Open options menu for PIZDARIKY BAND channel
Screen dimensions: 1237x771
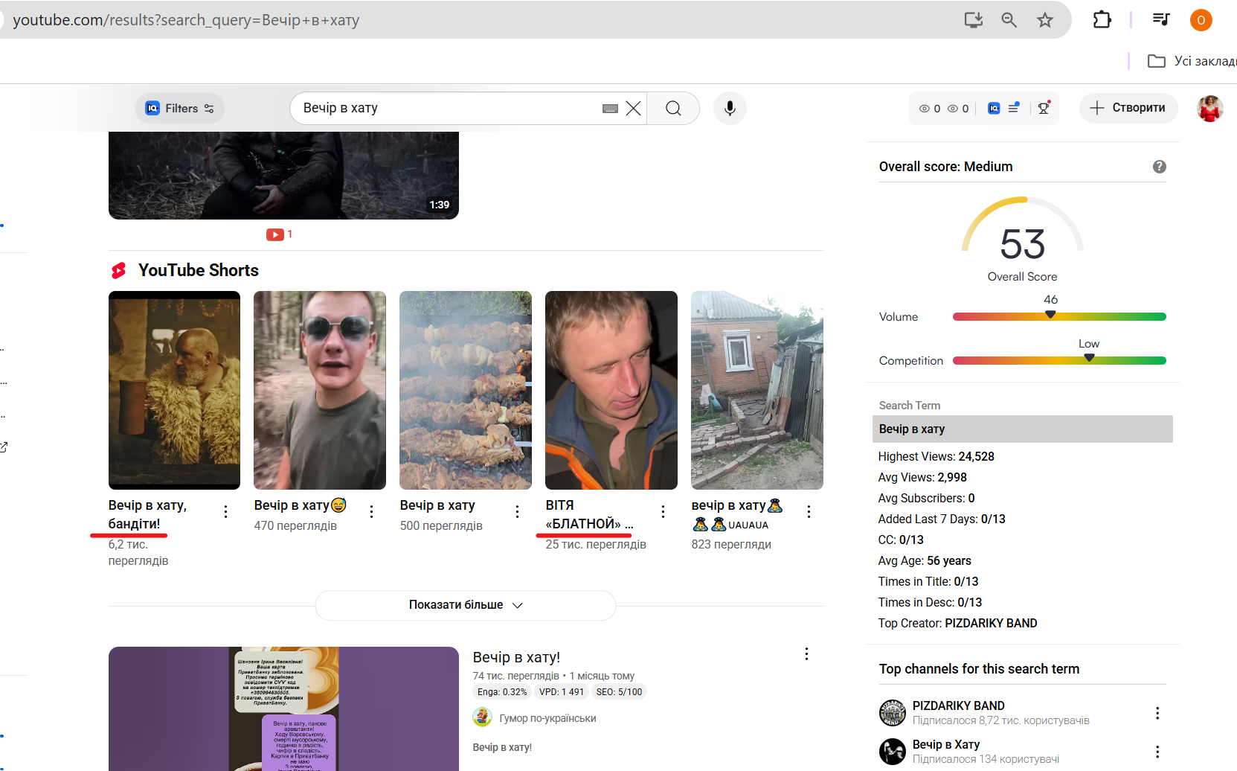1157,713
